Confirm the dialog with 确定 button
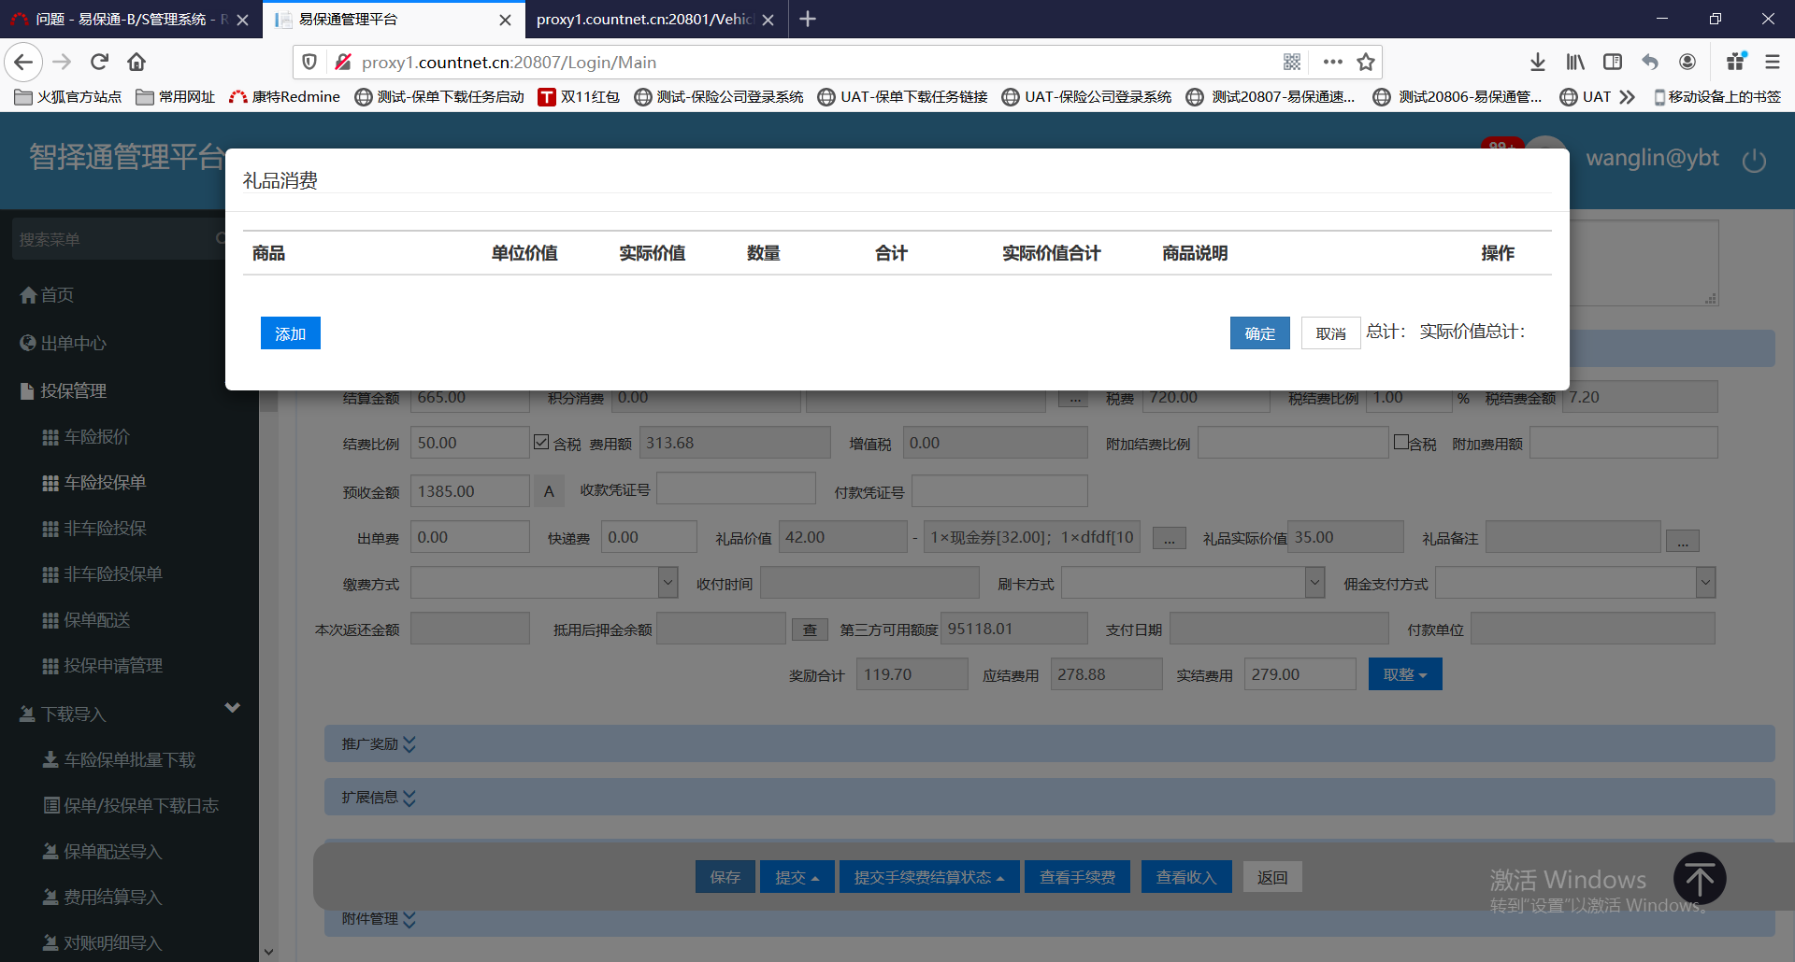 click(x=1259, y=333)
